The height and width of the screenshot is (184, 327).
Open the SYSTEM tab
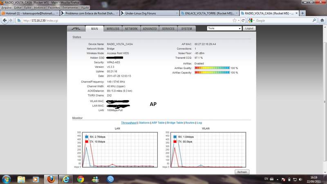[186, 29]
